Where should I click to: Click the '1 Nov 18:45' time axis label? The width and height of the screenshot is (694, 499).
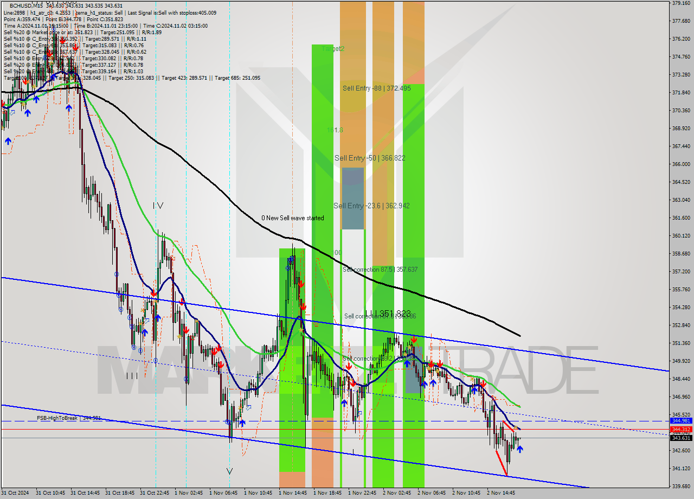(x=327, y=493)
